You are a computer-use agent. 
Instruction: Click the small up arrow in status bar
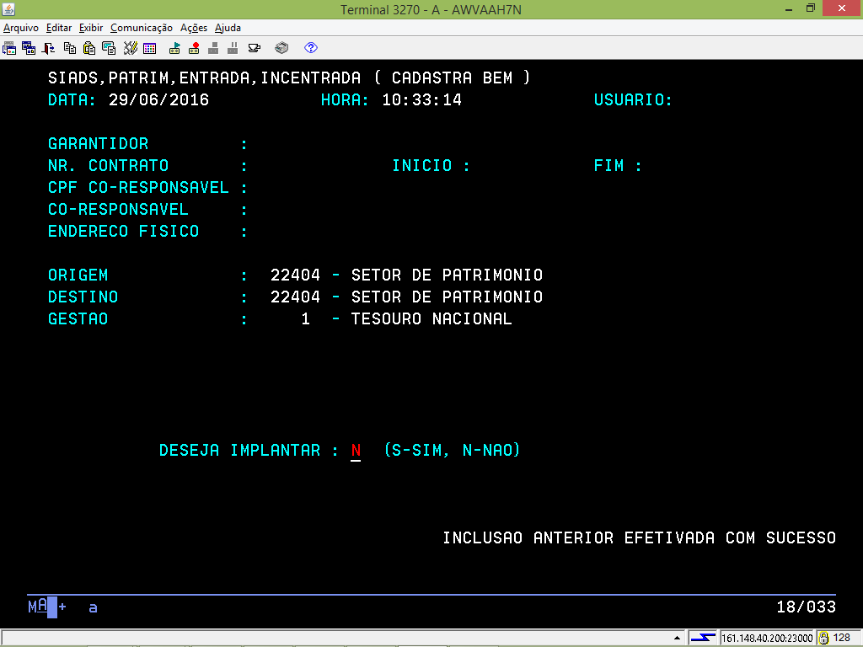click(x=677, y=639)
